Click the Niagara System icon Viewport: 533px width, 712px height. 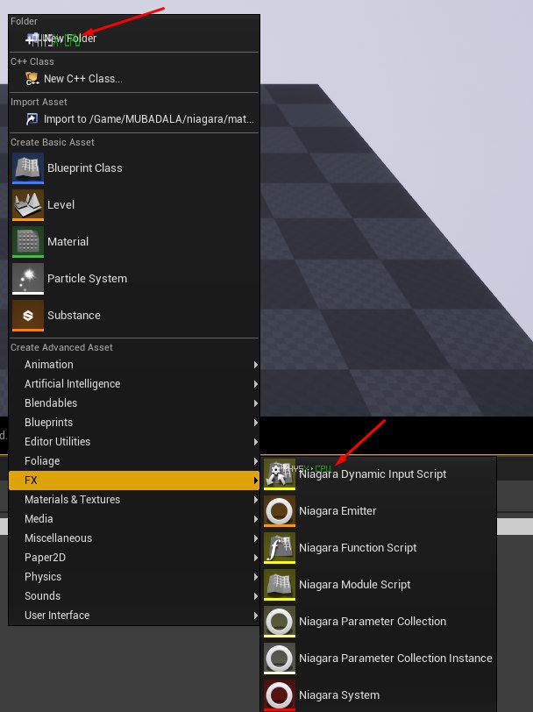point(280,694)
